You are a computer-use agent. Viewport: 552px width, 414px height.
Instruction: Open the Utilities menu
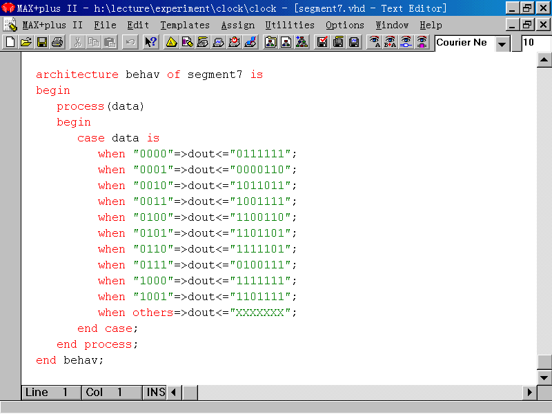point(290,25)
